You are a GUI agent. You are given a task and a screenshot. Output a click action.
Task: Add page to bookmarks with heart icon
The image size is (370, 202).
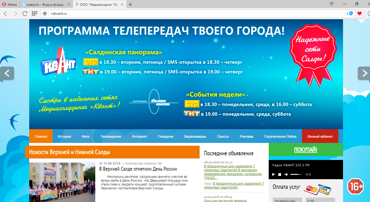coord(359,13)
